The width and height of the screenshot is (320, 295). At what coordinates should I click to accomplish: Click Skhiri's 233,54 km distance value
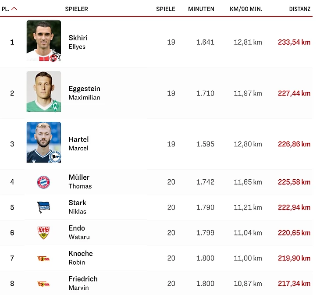click(294, 43)
